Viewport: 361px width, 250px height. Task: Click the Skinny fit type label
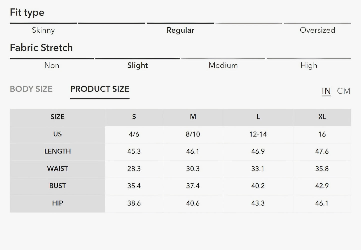point(43,30)
